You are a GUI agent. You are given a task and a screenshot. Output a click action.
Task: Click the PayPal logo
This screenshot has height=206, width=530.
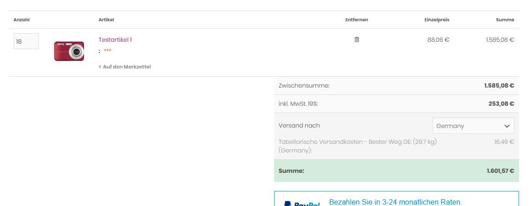(301, 203)
